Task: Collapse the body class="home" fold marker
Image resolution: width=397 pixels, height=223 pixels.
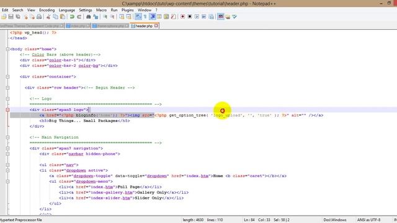Action: (7, 49)
